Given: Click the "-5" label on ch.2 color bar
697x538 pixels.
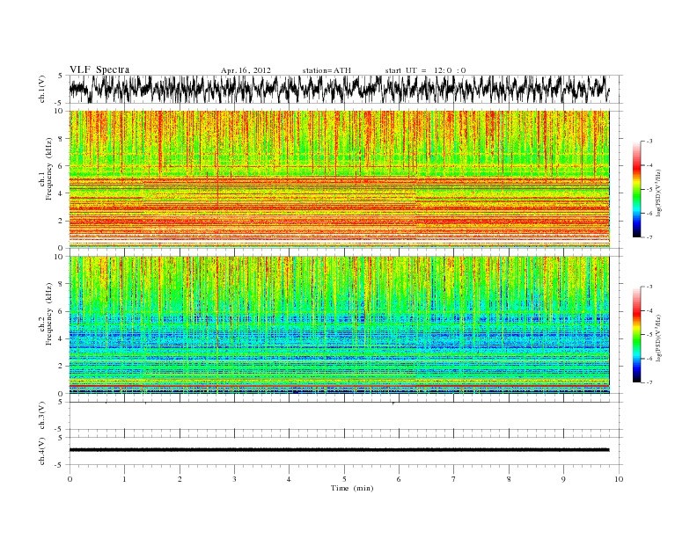Looking at the screenshot, I should click(649, 335).
